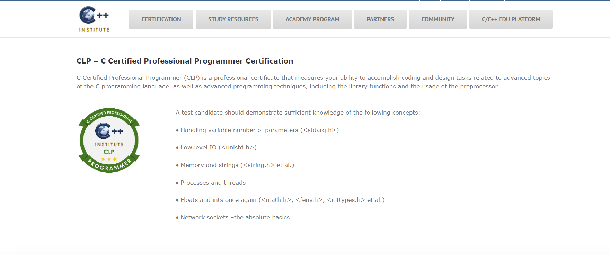Image resolution: width=610 pixels, height=254 pixels.
Task: Click the CLP certification heading
Action: pyautogui.click(x=185, y=61)
